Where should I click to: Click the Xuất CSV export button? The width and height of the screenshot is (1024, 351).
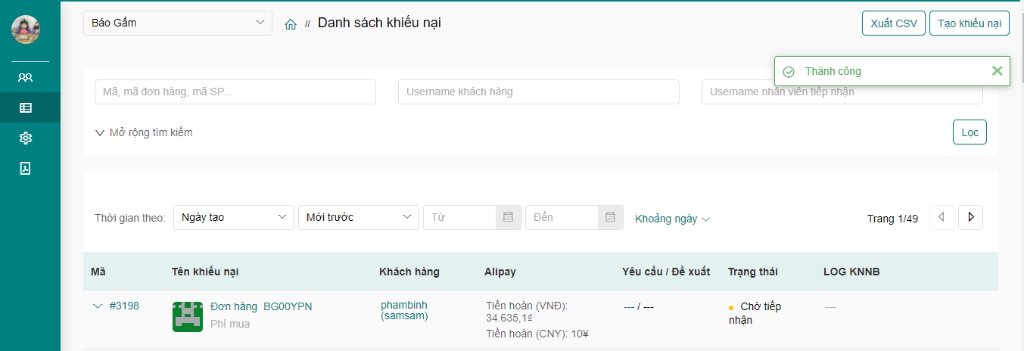point(893,23)
